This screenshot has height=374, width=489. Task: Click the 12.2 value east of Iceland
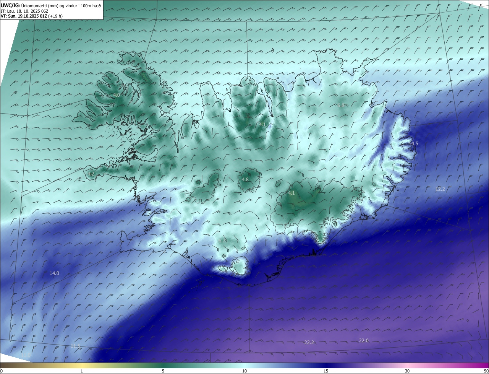click(x=440, y=189)
